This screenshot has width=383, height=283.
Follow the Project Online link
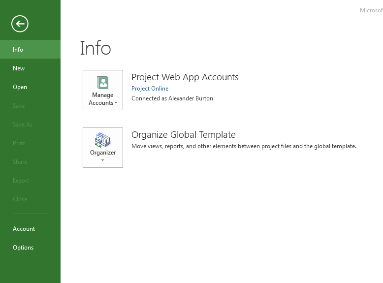click(150, 89)
